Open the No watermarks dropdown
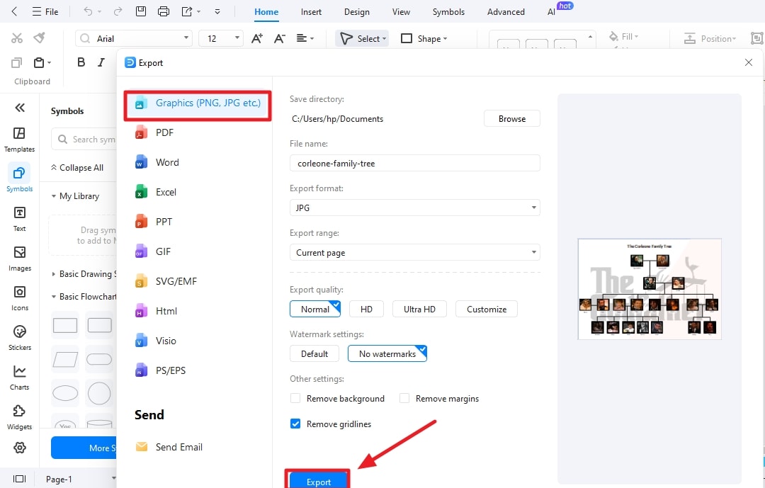Image resolution: width=765 pixels, height=488 pixels. point(387,353)
